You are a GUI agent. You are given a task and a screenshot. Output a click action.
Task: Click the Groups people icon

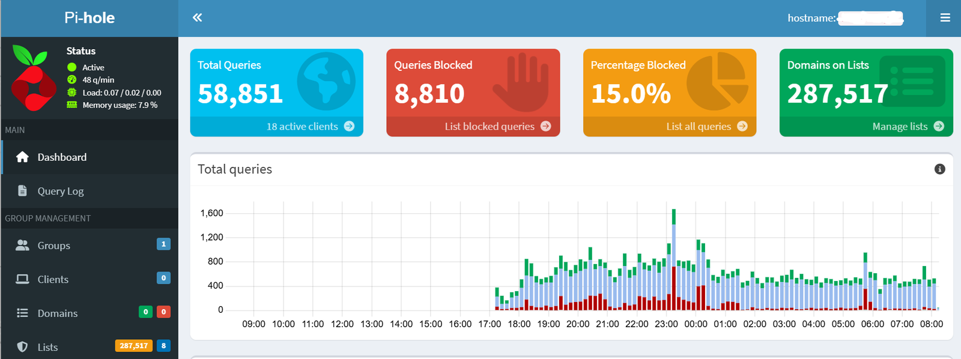(23, 246)
